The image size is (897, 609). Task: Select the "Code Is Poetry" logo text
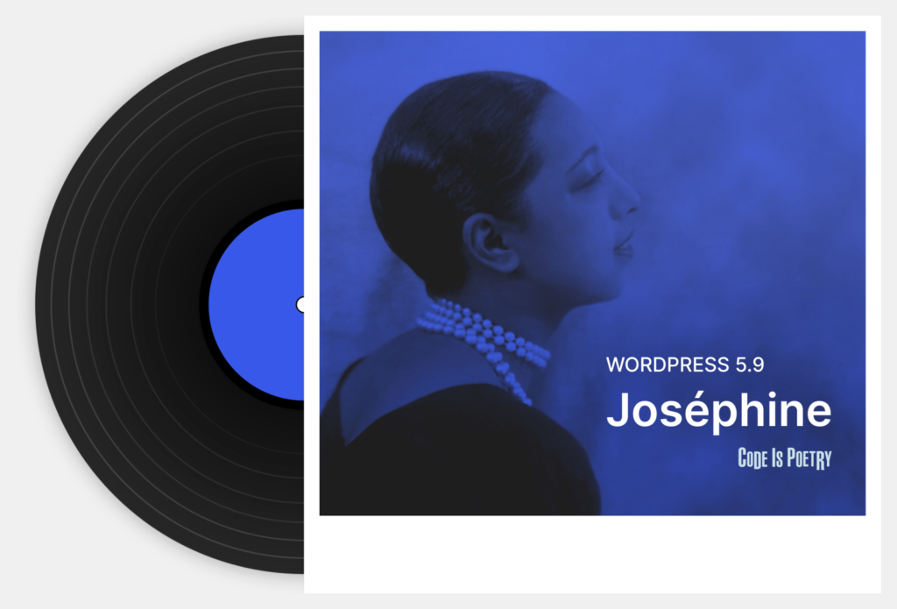coord(784,458)
